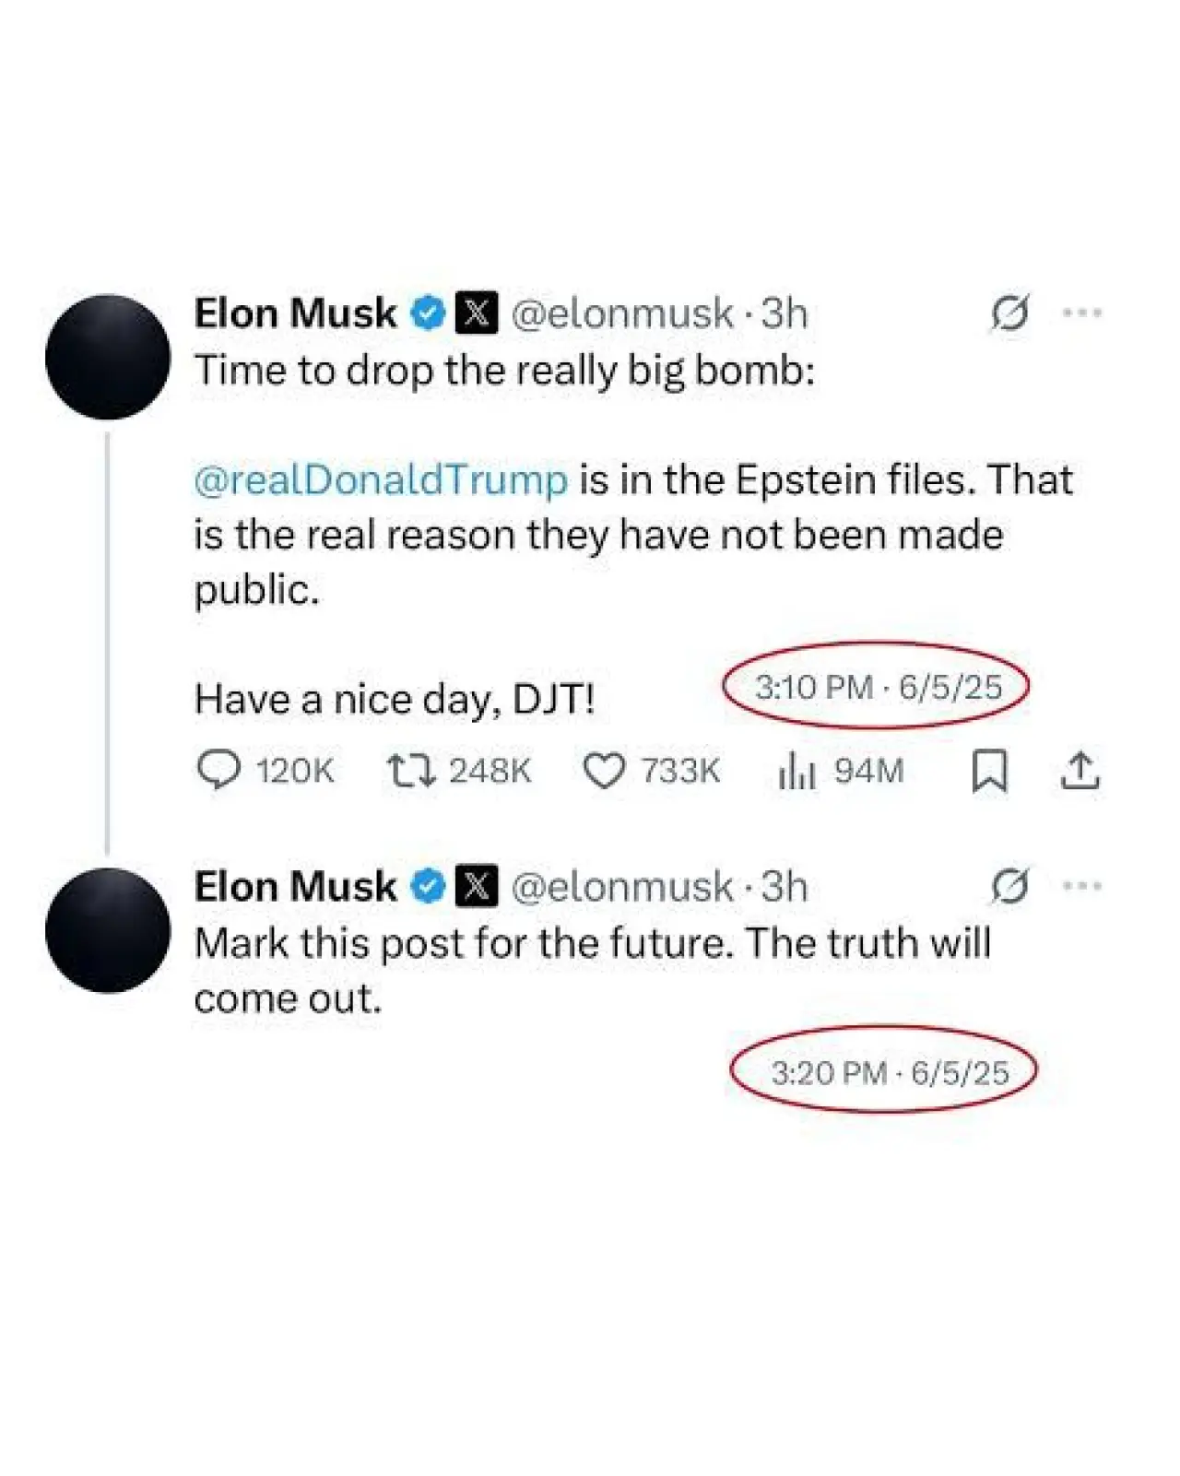
Task: Open second post's profile avatar
Action: [108, 930]
